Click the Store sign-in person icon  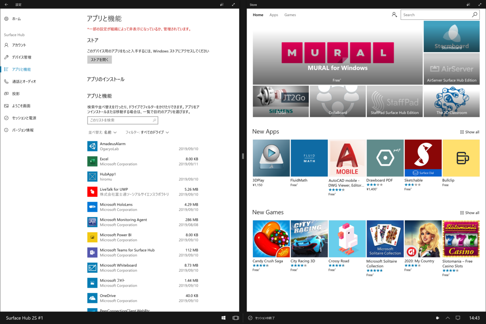pos(394,15)
